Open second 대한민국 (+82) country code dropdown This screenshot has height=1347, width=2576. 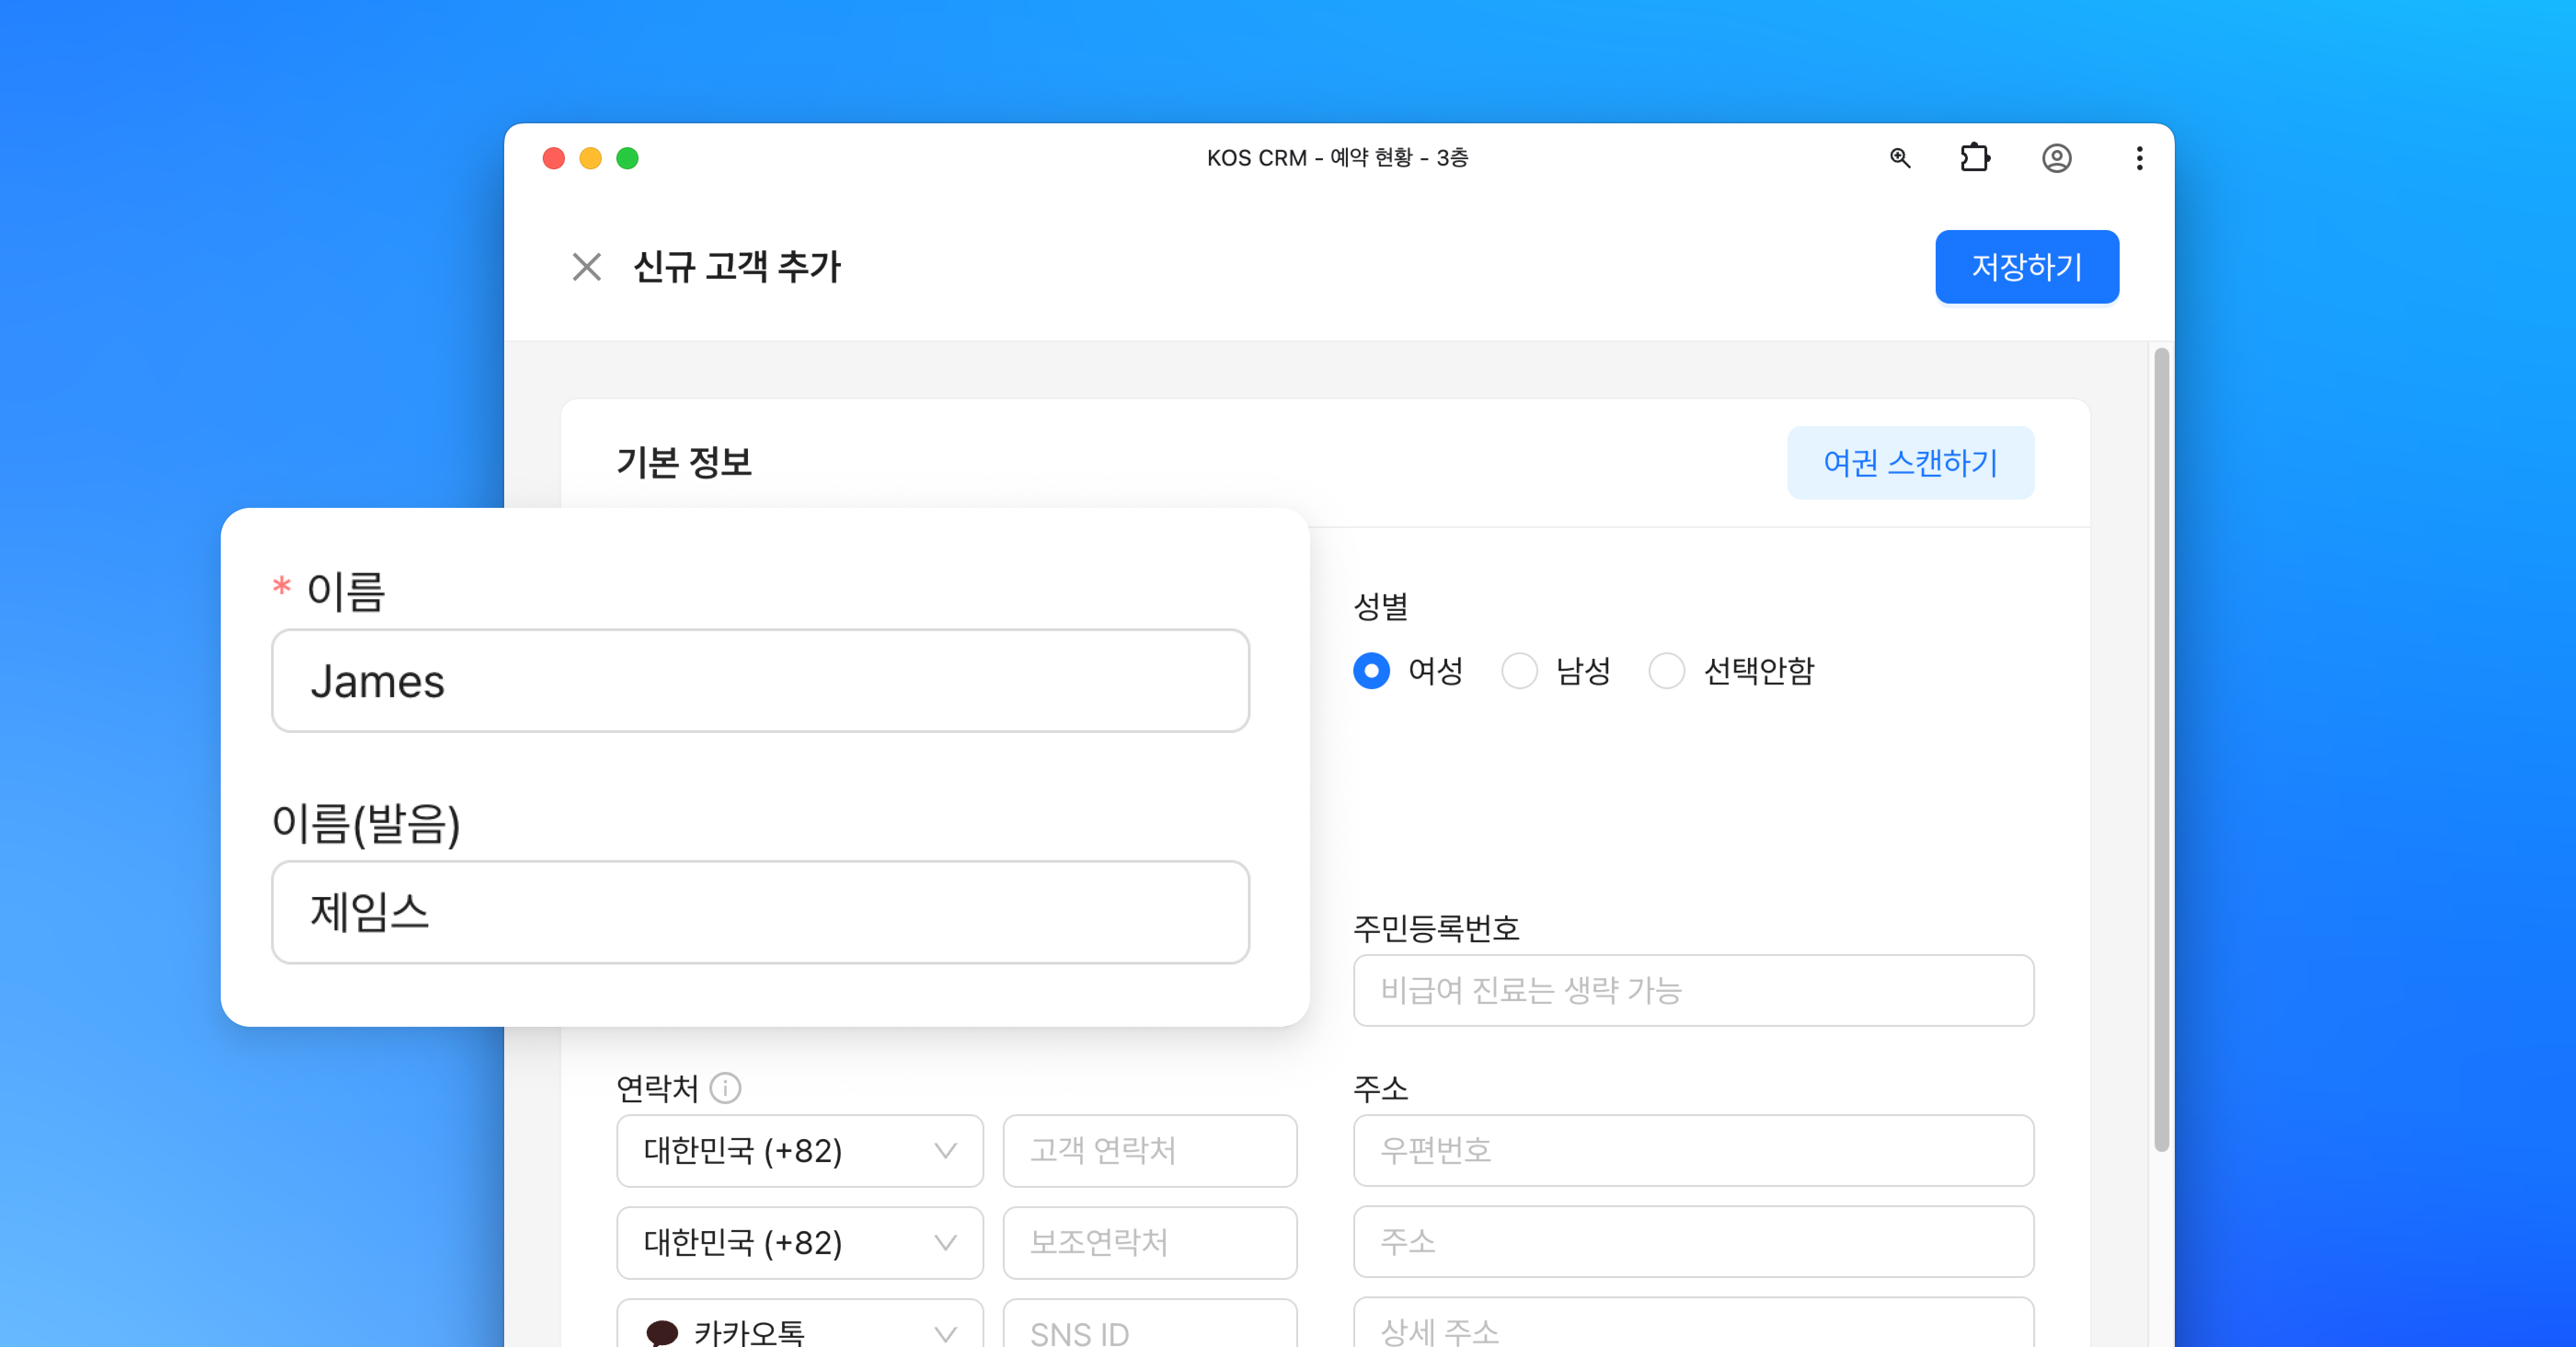tap(799, 1242)
